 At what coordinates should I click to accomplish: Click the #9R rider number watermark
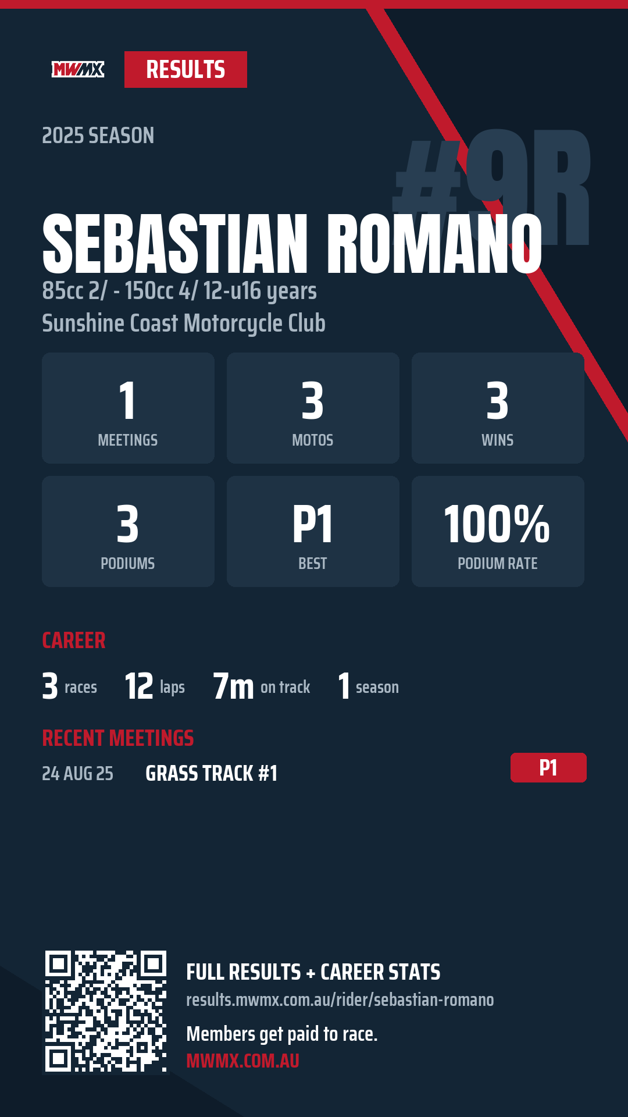pos(492,188)
